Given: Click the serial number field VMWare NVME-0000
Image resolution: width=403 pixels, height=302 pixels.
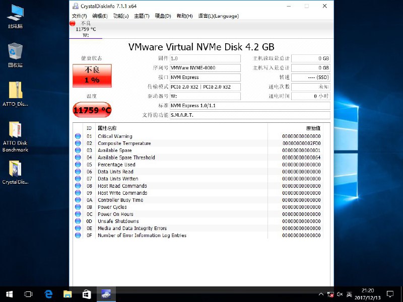Looking at the screenshot, I should pyautogui.click(x=205, y=68).
